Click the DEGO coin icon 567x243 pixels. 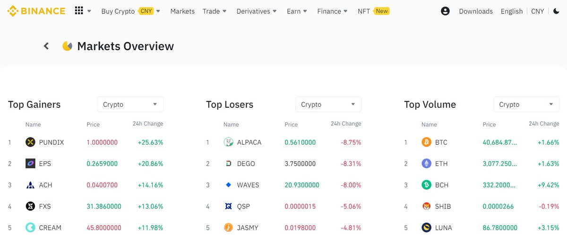tap(228, 164)
